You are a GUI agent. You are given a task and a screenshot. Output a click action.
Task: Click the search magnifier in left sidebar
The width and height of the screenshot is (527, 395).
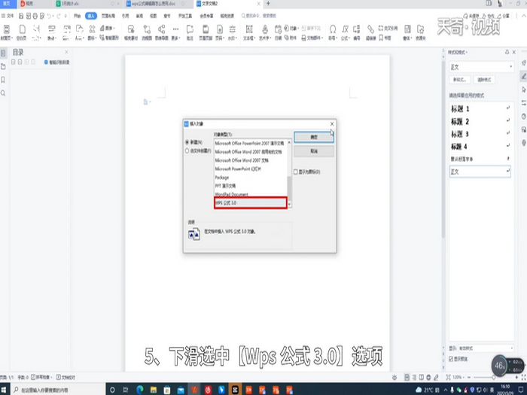point(3,93)
